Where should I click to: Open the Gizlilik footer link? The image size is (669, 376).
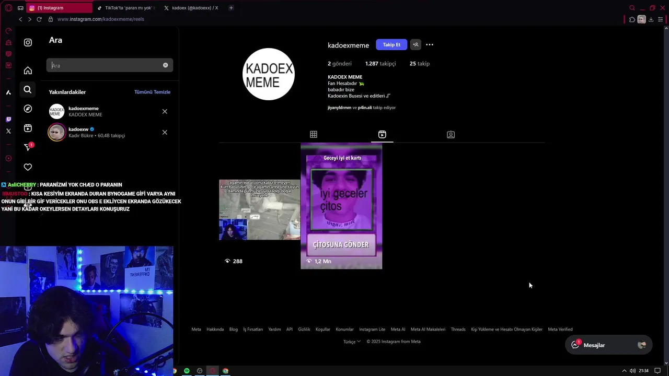tap(304, 330)
